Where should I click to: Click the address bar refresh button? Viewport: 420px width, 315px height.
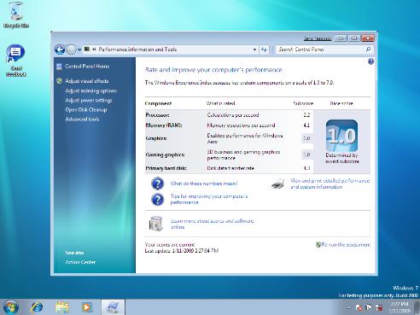coord(264,50)
